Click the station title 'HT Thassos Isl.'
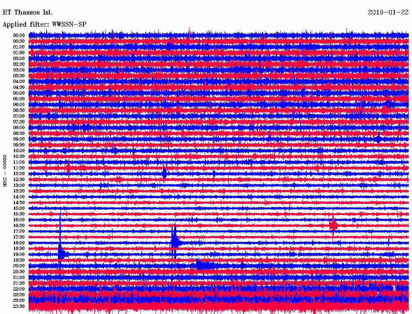The width and height of the screenshot is (412, 314). [28, 12]
